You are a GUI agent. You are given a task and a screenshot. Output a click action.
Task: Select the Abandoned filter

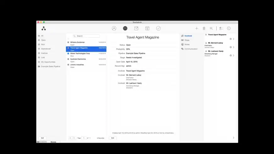coord(46,49)
